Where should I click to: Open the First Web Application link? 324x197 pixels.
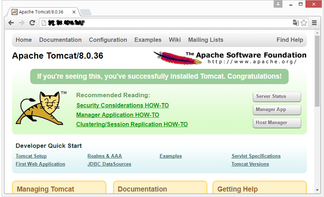coord(40,164)
